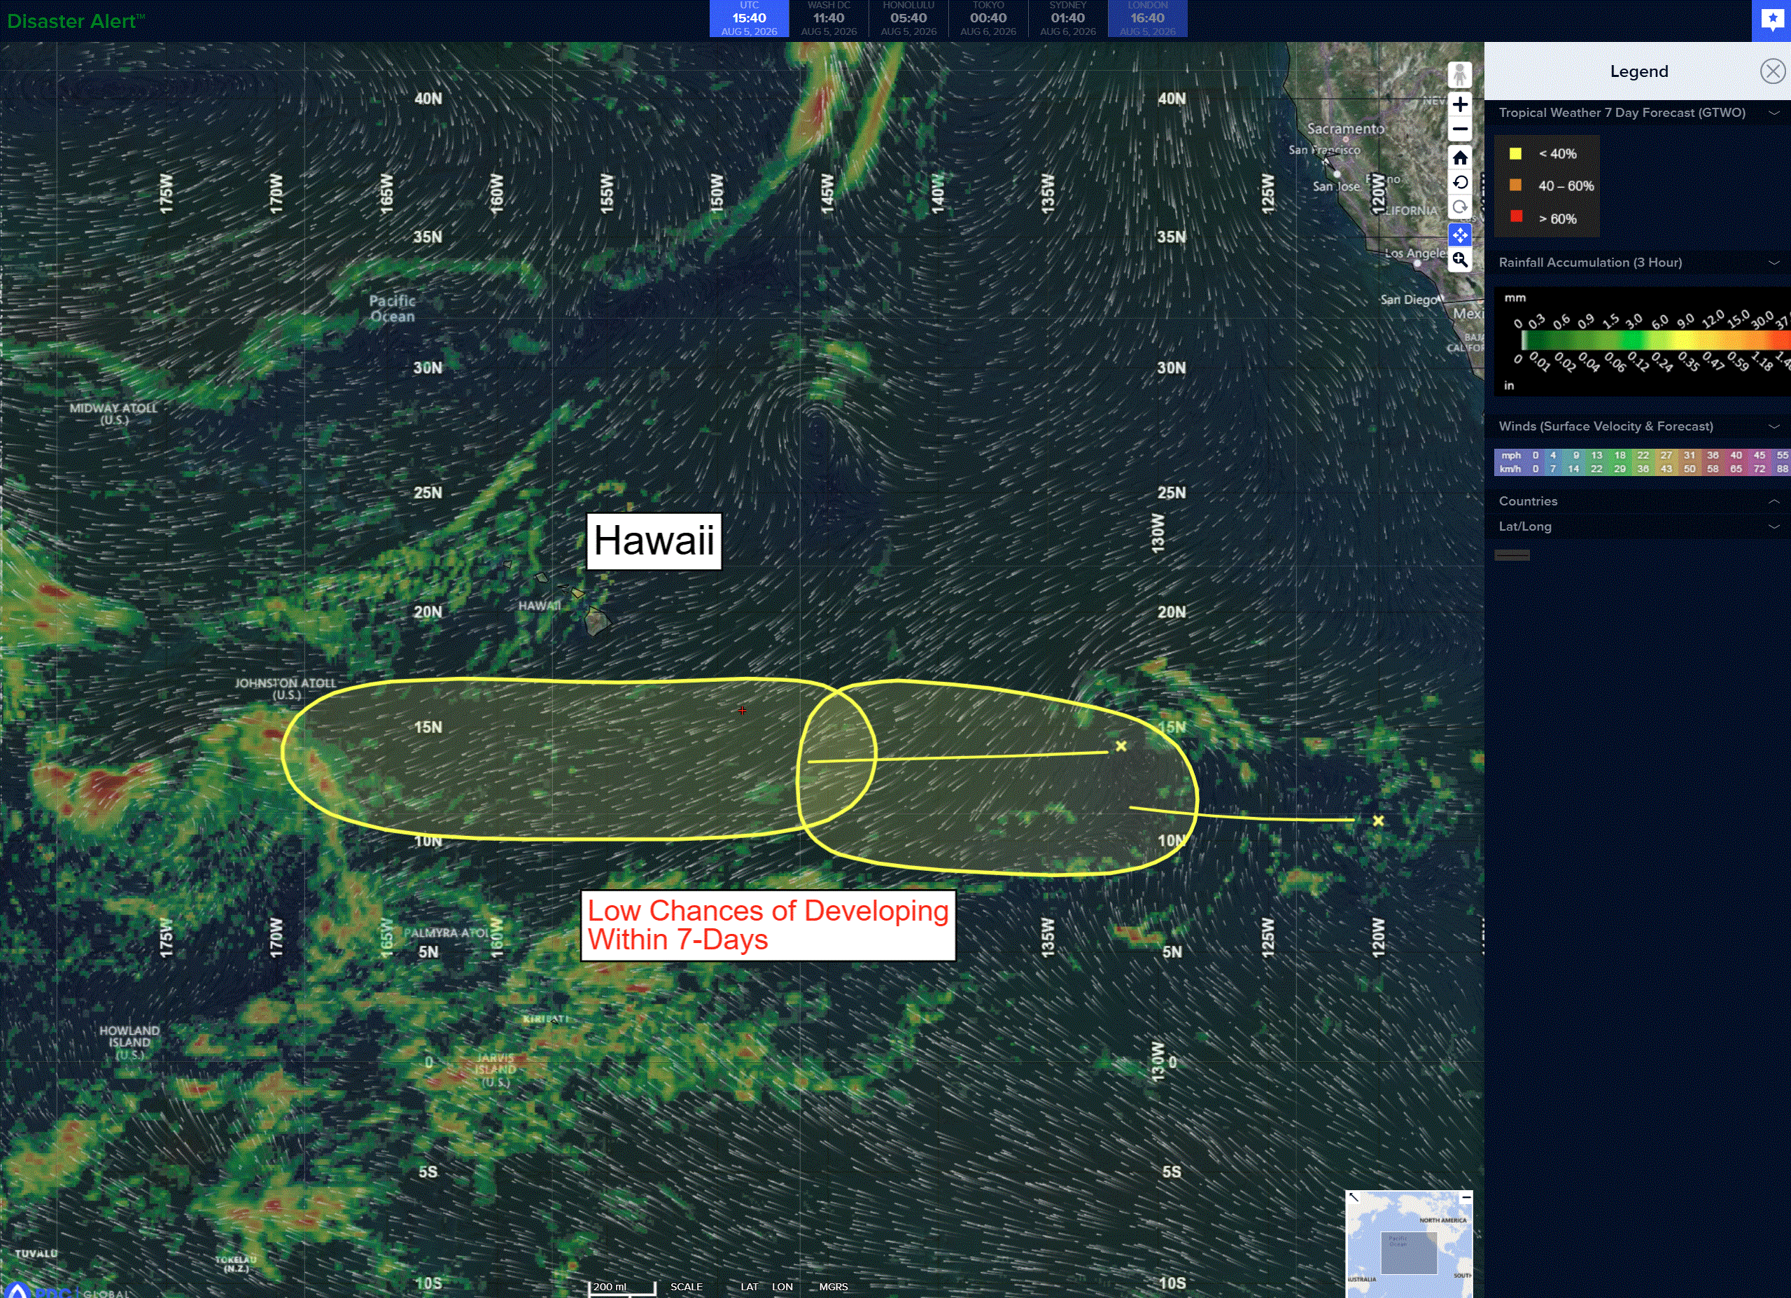The width and height of the screenshot is (1791, 1298).
Task: Click the Winds (Surface Velocity & Forecast) title
Action: click(1606, 426)
